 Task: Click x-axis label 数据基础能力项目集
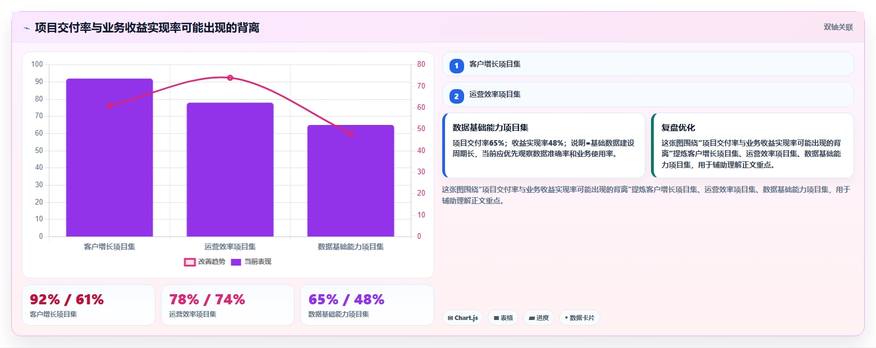click(351, 247)
